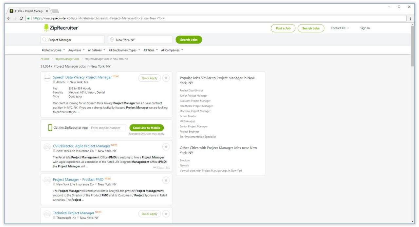This screenshot has height=227, width=419.
Task: Click the Search Jobs header button
Action: coord(311,28)
